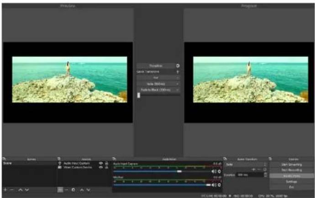Viewport: 315px width, 198px height.
Task: Click the Scenes dock pop-out icon
Action: pos(4,159)
